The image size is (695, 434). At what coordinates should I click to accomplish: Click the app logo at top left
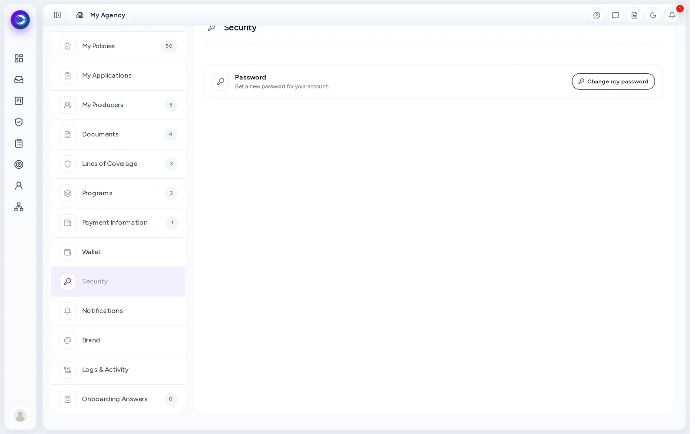point(20,20)
